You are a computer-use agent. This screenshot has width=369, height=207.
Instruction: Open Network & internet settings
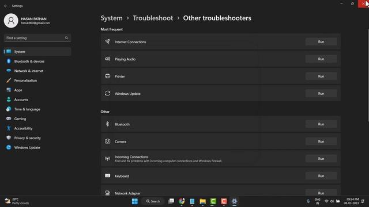click(37, 71)
